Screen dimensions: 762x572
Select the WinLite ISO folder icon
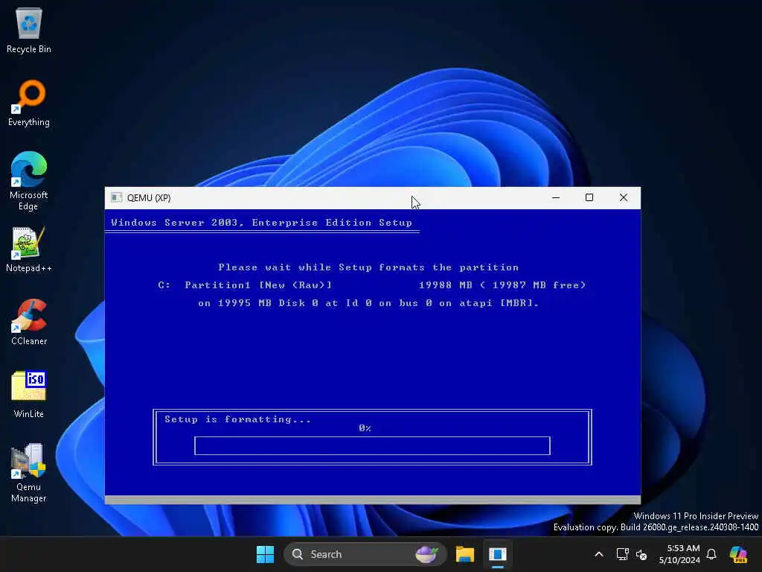pos(29,395)
